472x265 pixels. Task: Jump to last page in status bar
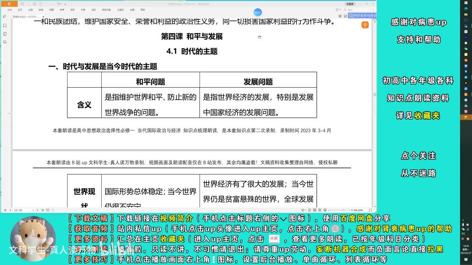pyautogui.click(x=42, y=210)
